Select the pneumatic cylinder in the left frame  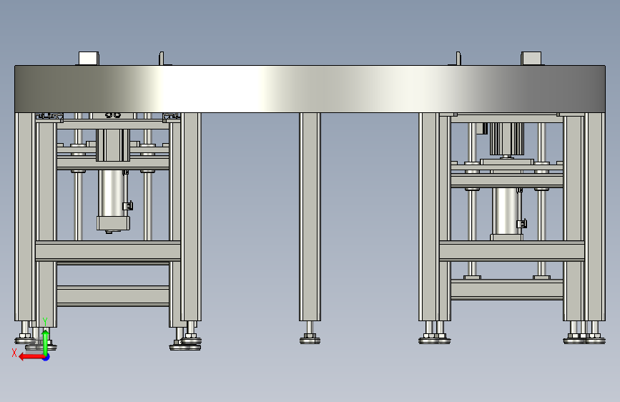coord(113,200)
